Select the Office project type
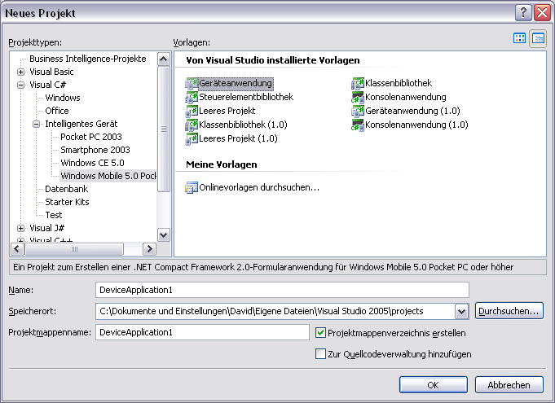This screenshot has width=555, height=403. (x=56, y=111)
